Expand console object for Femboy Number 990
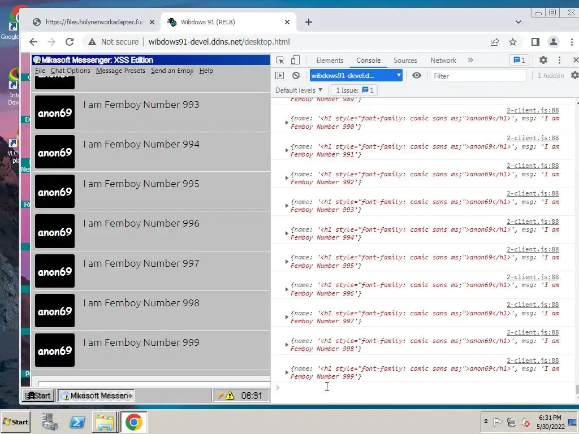This screenshot has height=434, width=579. click(287, 123)
